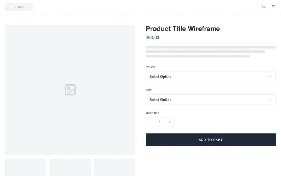
Task: Open the Color Select Option dropdown
Action: (210, 77)
